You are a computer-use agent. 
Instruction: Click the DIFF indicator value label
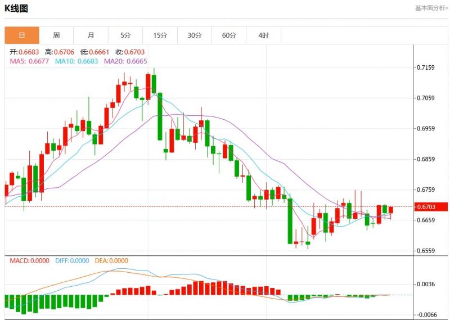(72, 261)
